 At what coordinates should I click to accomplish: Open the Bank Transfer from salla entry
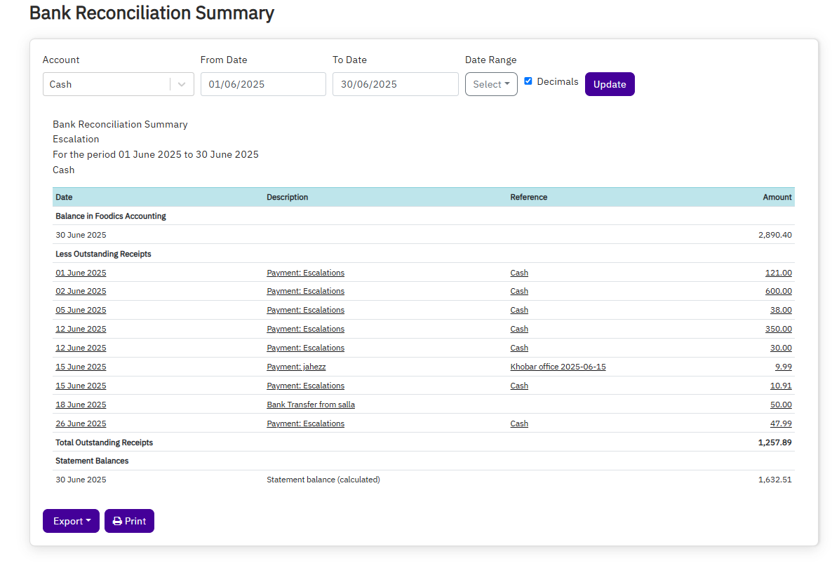(x=310, y=404)
